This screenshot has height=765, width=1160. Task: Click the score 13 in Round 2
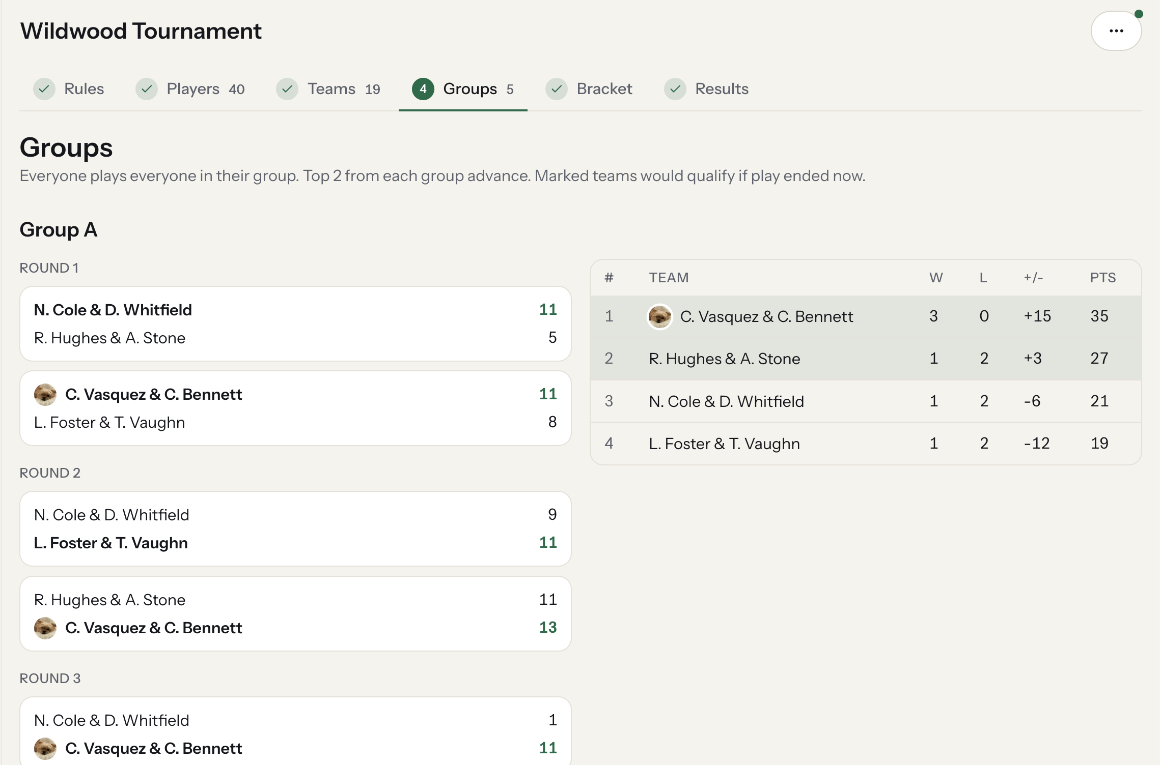click(x=548, y=628)
